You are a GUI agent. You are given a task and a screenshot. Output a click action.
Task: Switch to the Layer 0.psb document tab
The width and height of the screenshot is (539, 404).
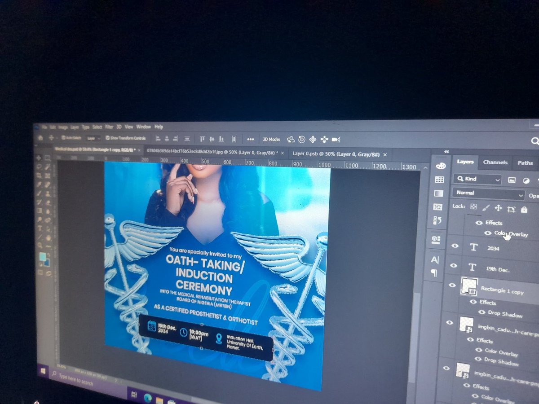click(x=336, y=154)
